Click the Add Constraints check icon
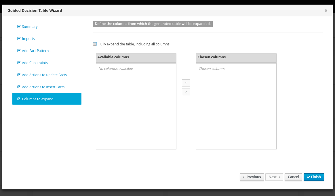Viewport: 335px width, 196px height. pyautogui.click(x=19, y=63)
